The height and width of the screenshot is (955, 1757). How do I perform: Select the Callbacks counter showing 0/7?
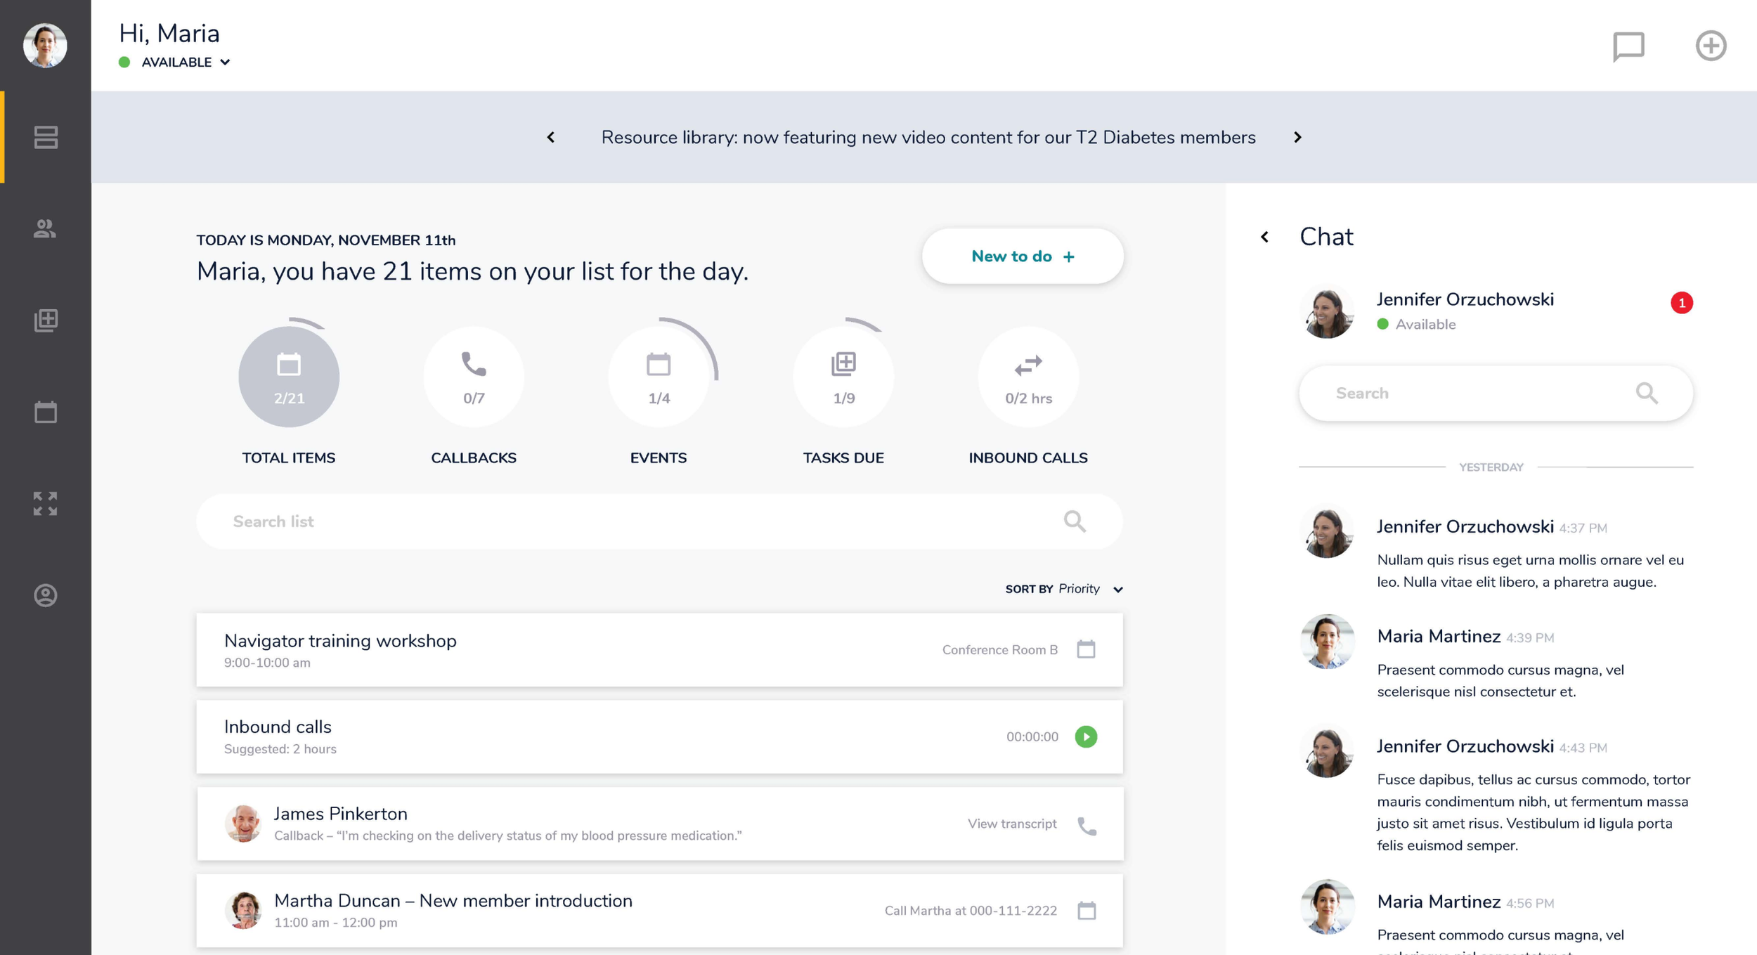point(474,377)
